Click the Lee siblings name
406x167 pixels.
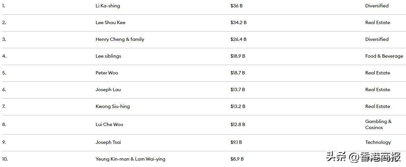click(x=108, y=56)
